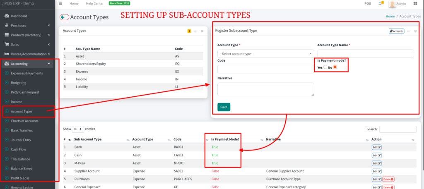Click the Admin user avatar
424x189 pixels.
[x=393, y=4]
